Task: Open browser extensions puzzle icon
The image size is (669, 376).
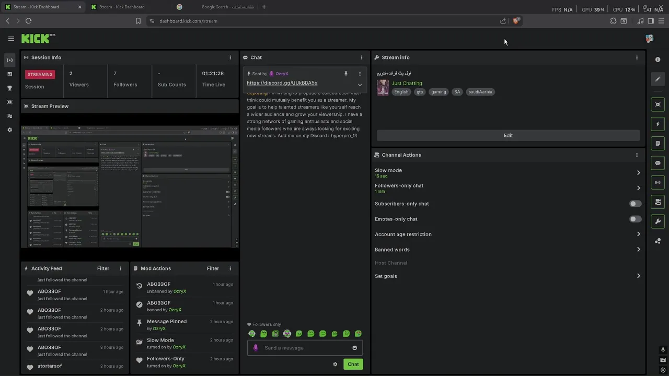Action: click(613, 21)
